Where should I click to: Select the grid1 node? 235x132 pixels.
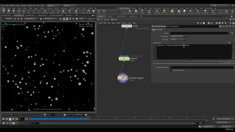127,26
